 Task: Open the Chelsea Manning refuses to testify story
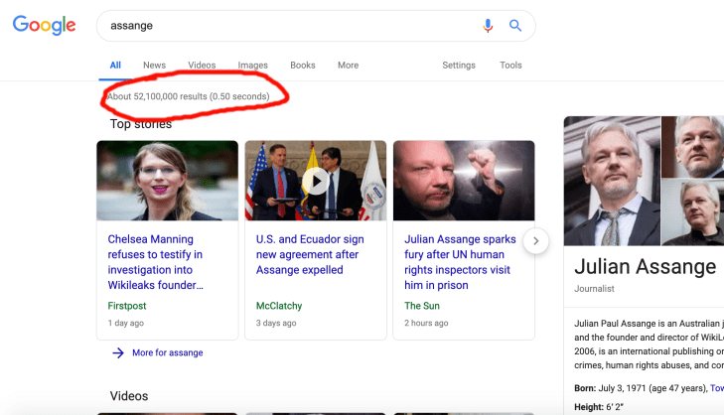pyautogui.click(x=155, y=262)
